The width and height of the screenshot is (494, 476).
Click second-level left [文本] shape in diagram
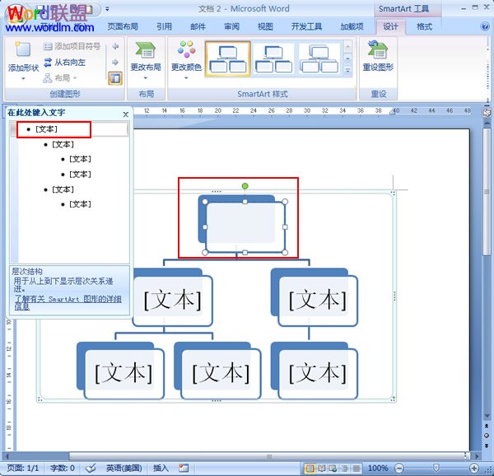172,301
